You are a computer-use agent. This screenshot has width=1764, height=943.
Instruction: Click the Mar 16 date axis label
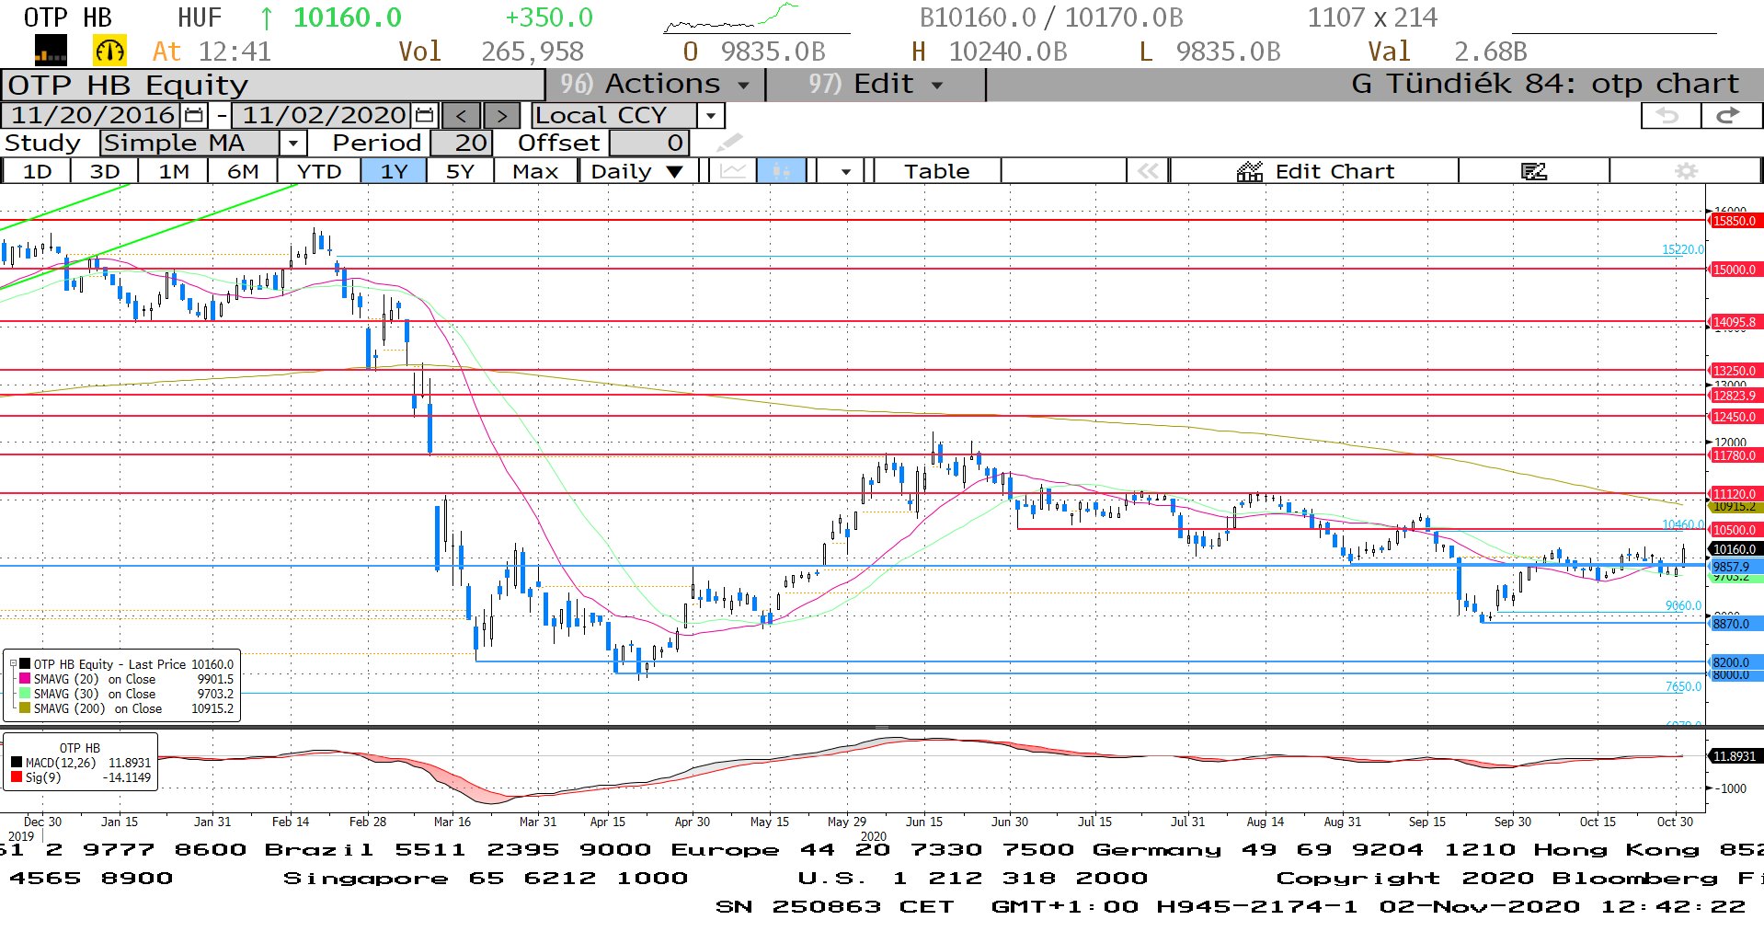pos(452,822)
